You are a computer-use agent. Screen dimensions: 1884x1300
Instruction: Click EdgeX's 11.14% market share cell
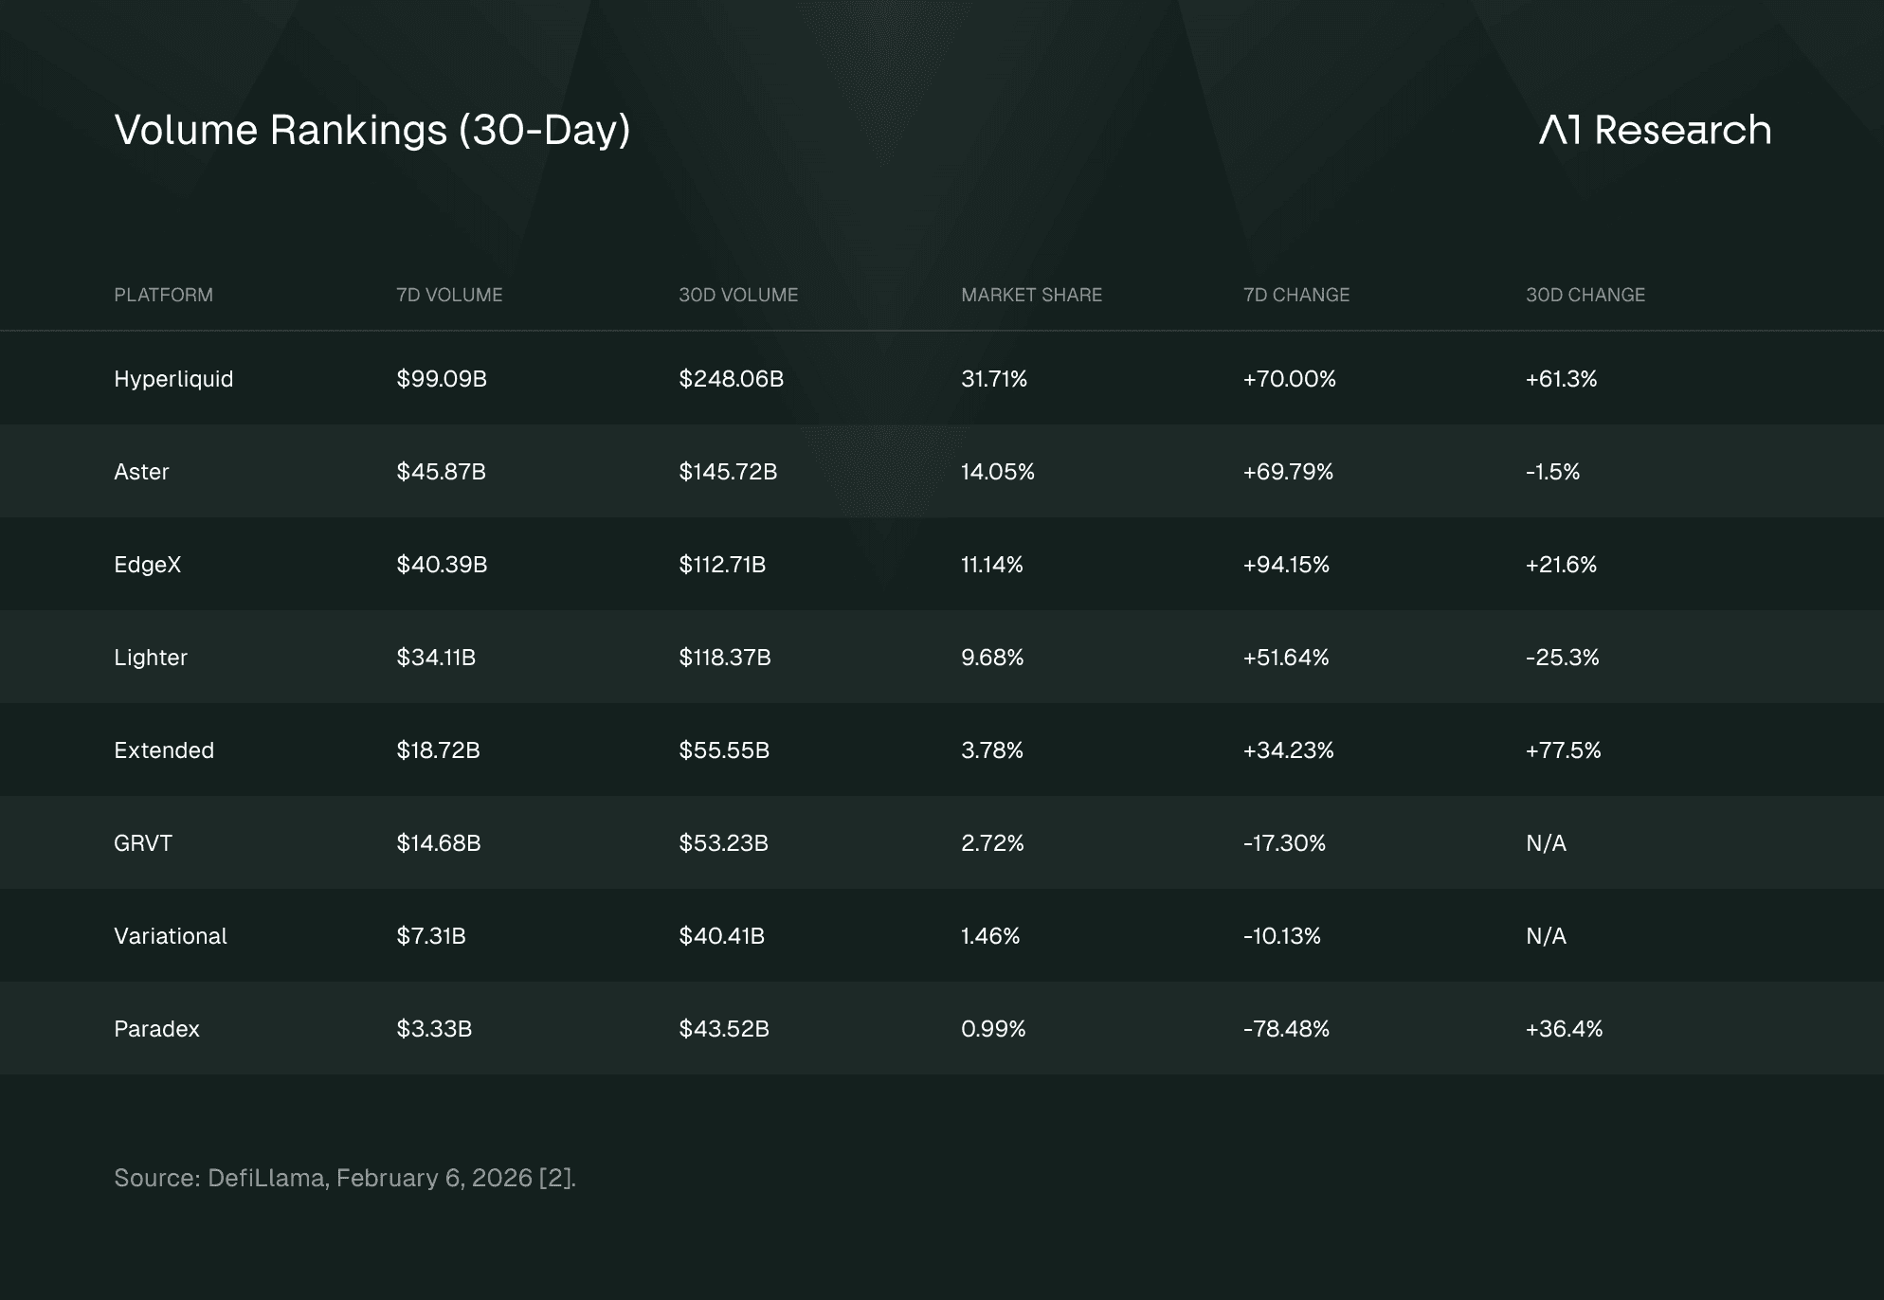(x=991, y=565)
